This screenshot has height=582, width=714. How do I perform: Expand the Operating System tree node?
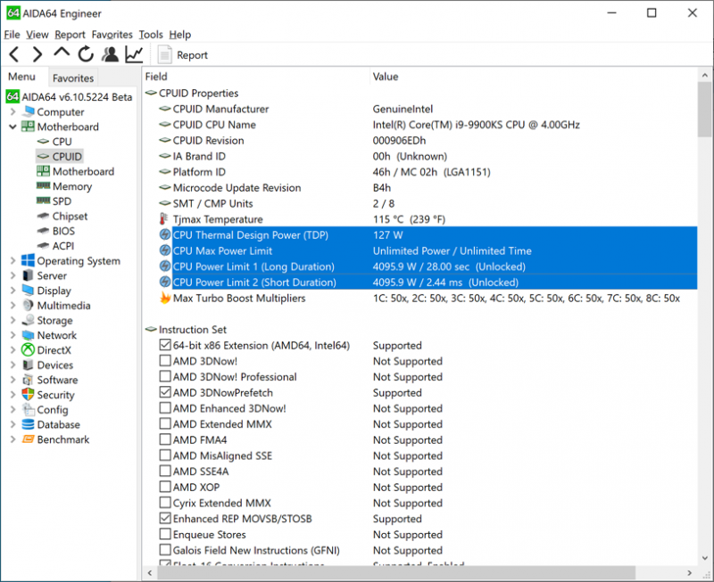(x=12, y=260)
